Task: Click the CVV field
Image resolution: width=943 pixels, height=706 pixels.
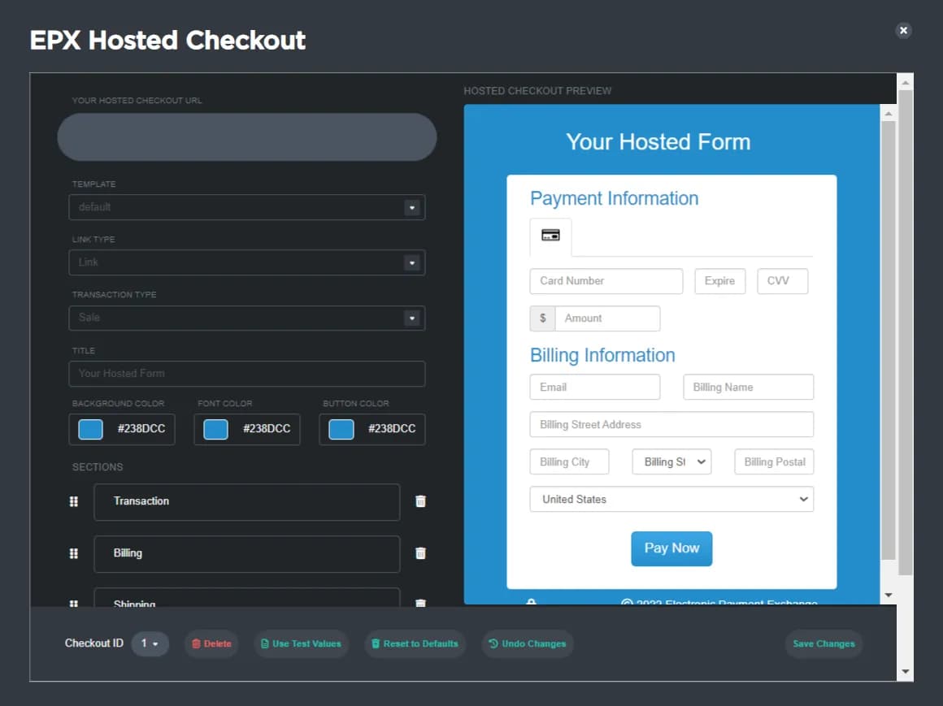Action: 782,281
